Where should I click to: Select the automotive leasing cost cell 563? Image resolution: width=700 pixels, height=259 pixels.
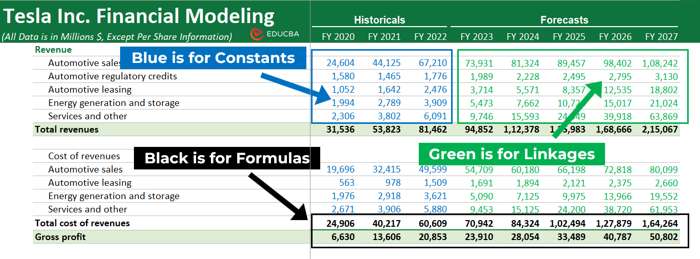click(347, 183)
